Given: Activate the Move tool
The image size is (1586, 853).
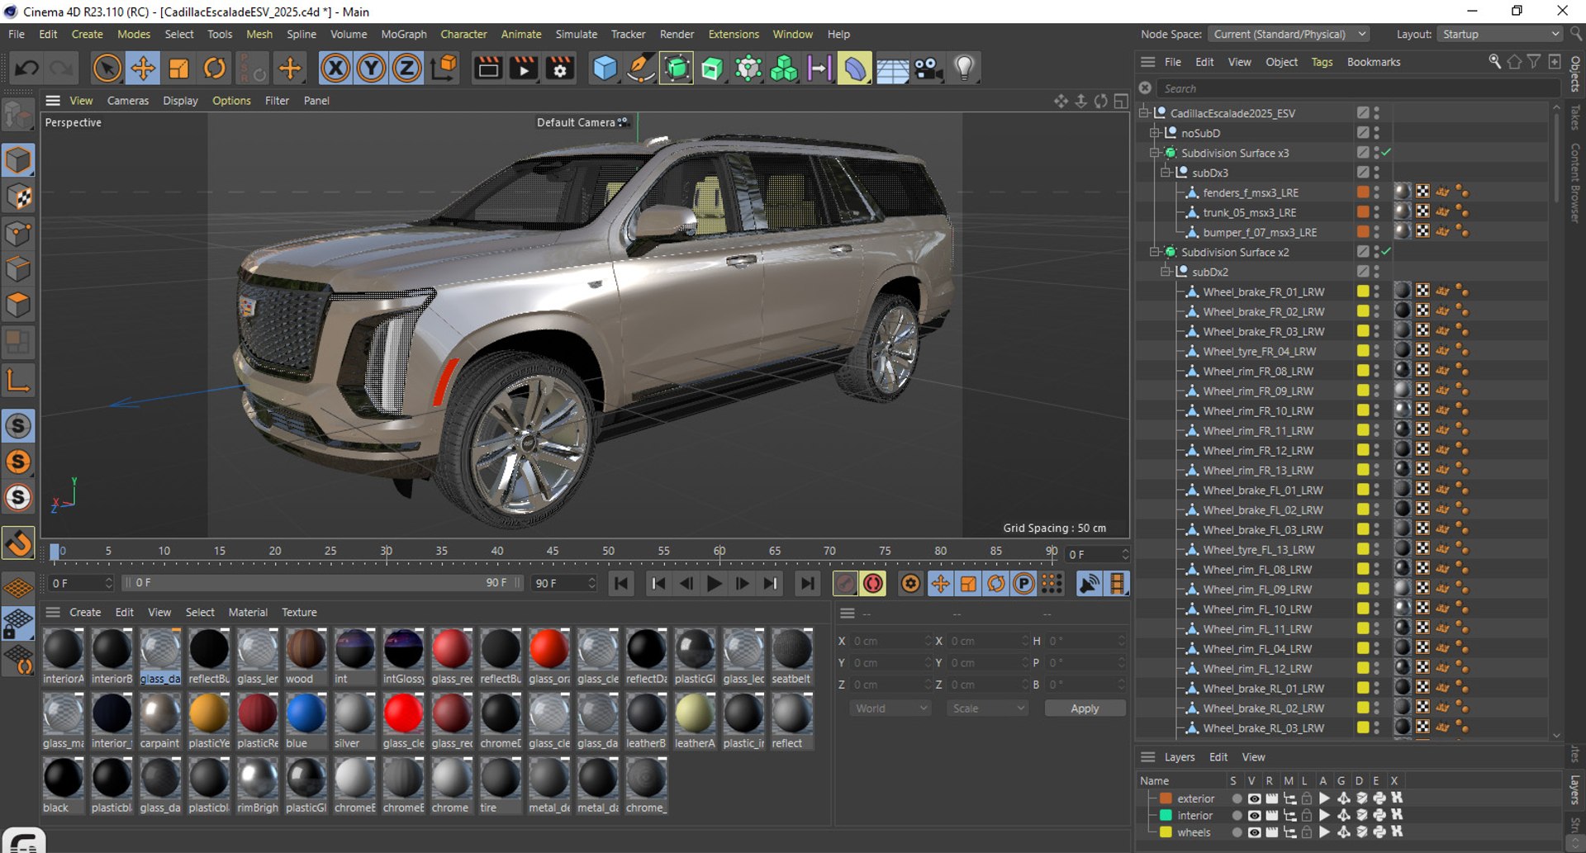Looking at the screenshot, I should (x=143, y=69).
